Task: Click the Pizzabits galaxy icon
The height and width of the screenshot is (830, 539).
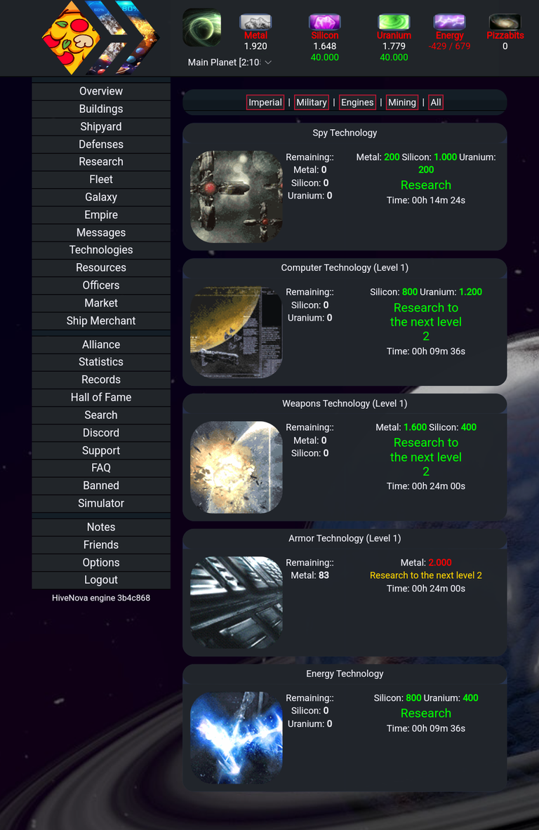Action: [x=505, y=22]
